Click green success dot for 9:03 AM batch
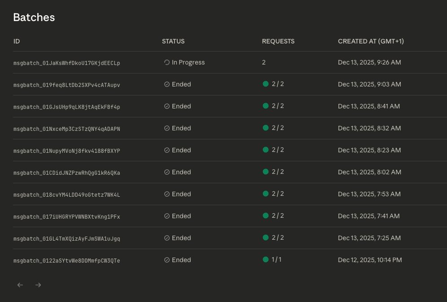The image size is (447, 302). (x=265, y=84)
